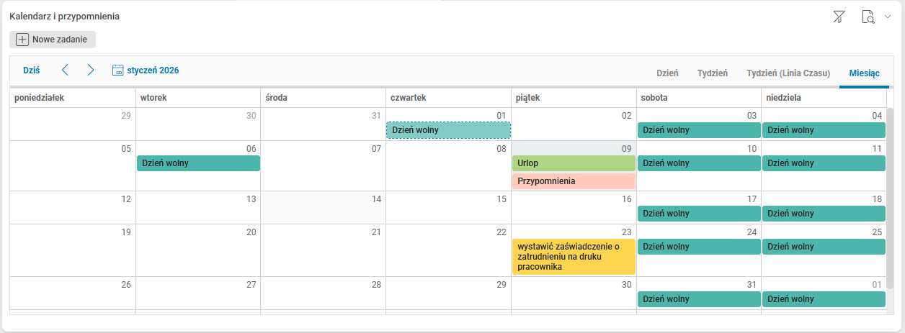Click the calendar icon next to styczeń 2026
Image resolution: width=905 pixels, height=333 pixels.
pyautogui.click(x=118, y=70)
